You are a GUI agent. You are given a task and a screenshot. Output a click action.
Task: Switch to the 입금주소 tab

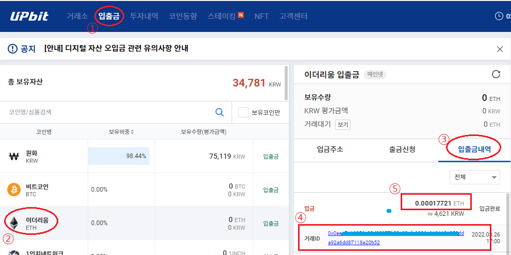click(x=330, y=149)
